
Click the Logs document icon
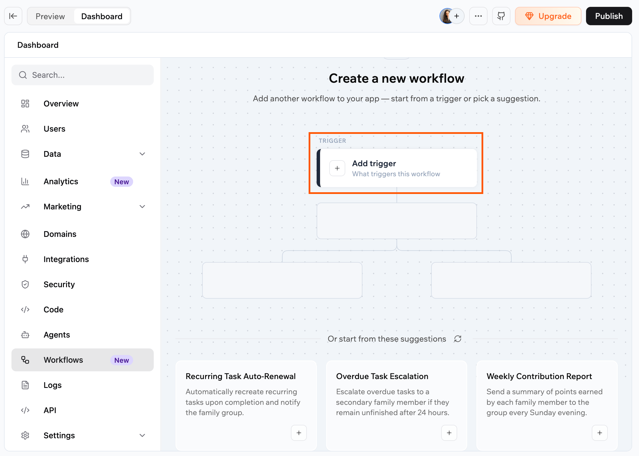(x=25, y=385)
